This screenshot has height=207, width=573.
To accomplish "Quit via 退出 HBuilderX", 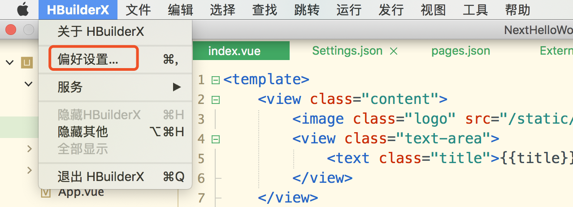I will coord(101,177).
